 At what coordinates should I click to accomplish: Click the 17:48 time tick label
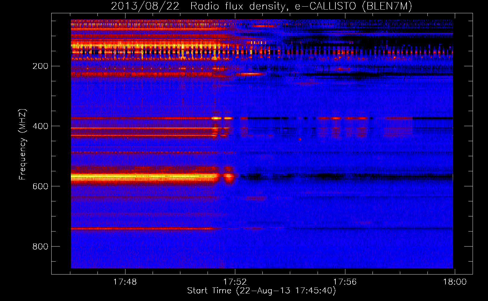click(125, 282)
